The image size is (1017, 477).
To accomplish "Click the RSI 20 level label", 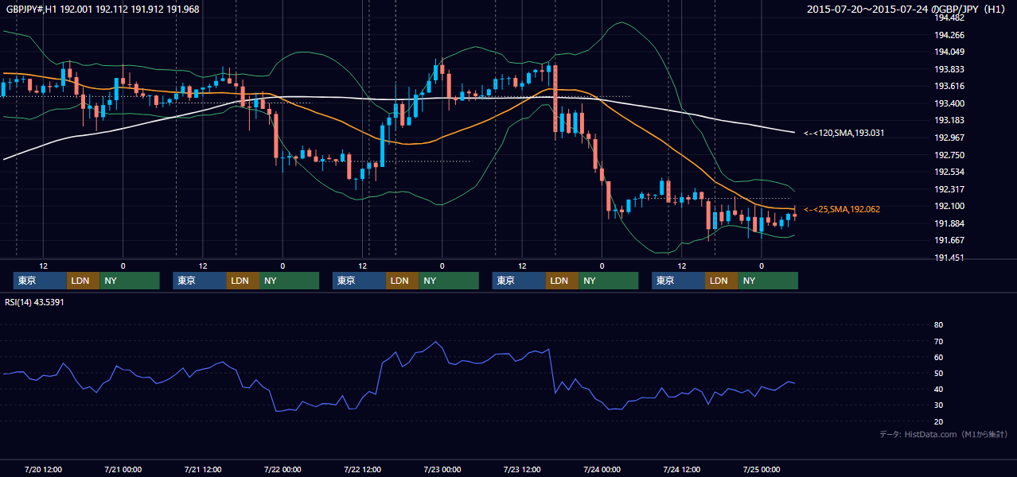I will click(x=938, y=422).
